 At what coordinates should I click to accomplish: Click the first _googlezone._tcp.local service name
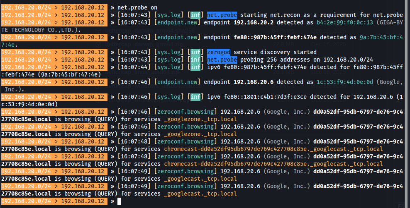pos(200,120)
